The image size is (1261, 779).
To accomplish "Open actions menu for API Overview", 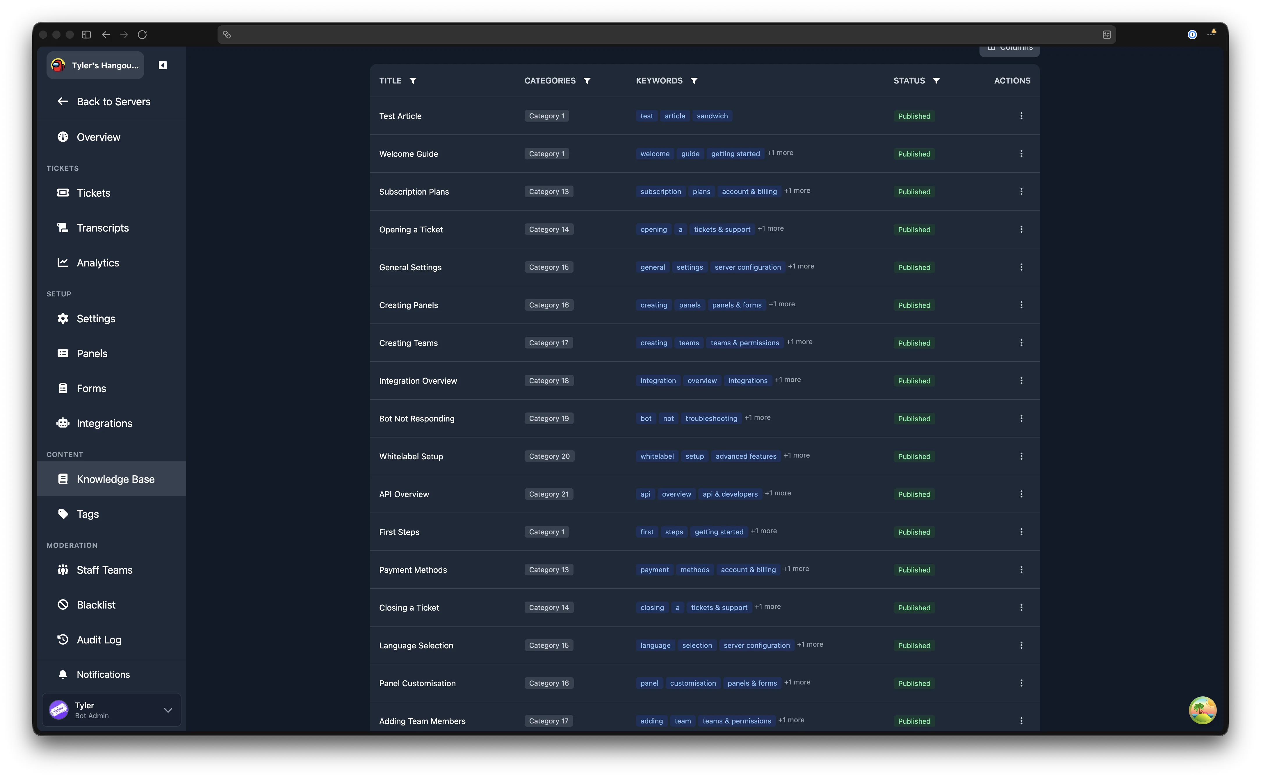I will coord(1021,494).
